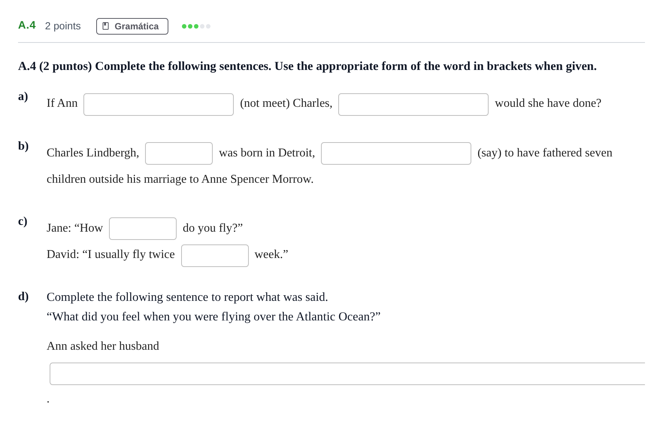This screenshot has height=440, width=663.
Task: Click the "d)" item label
Action: 23,296
